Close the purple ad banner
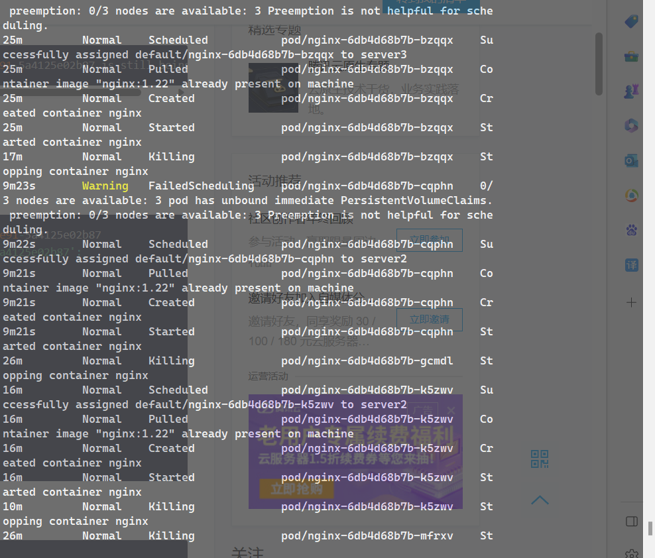Image resolution: width=655 pixels, height=558 pixels. click(x=451, y=410)
